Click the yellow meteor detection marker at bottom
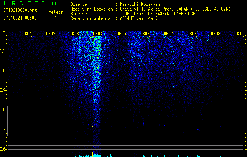 (x=92, y=154)
